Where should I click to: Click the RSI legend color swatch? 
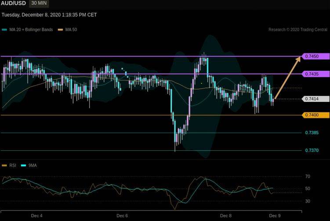pyautogui.click(x=4, y=166)
